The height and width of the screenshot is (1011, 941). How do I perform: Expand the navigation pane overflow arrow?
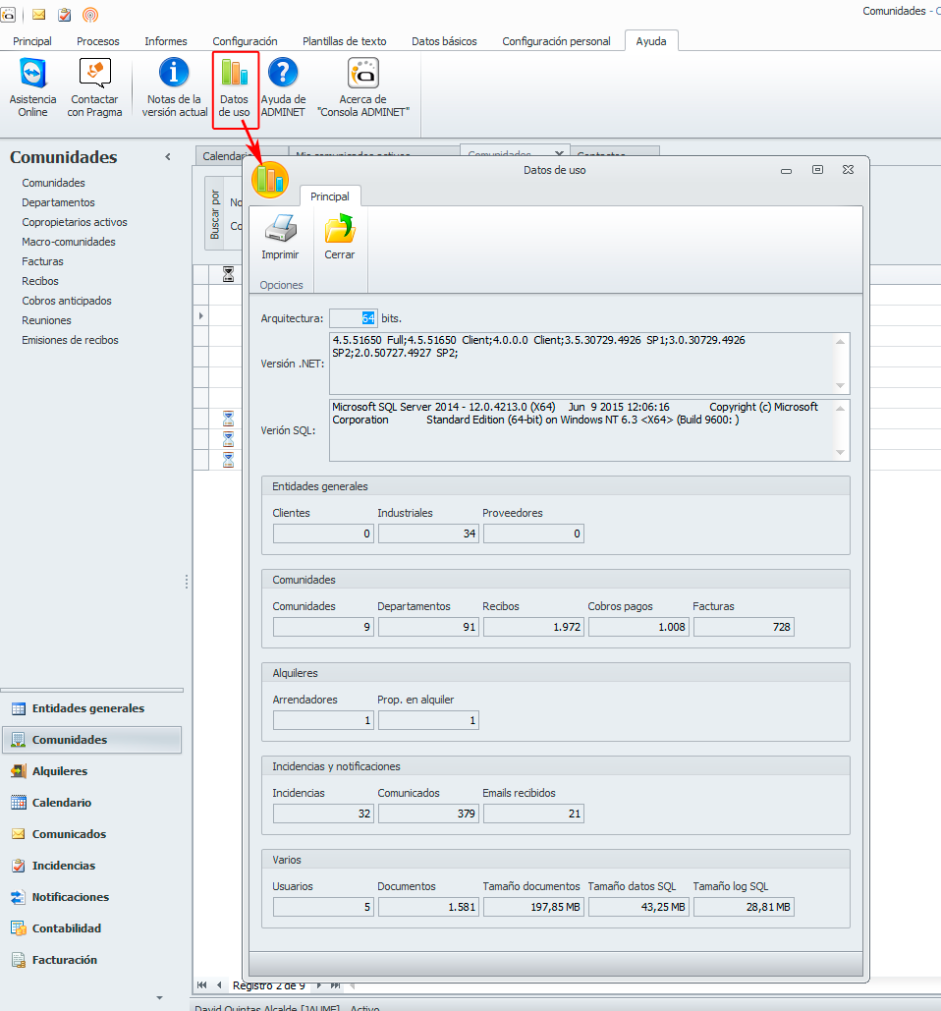click(x=159, y=997)
